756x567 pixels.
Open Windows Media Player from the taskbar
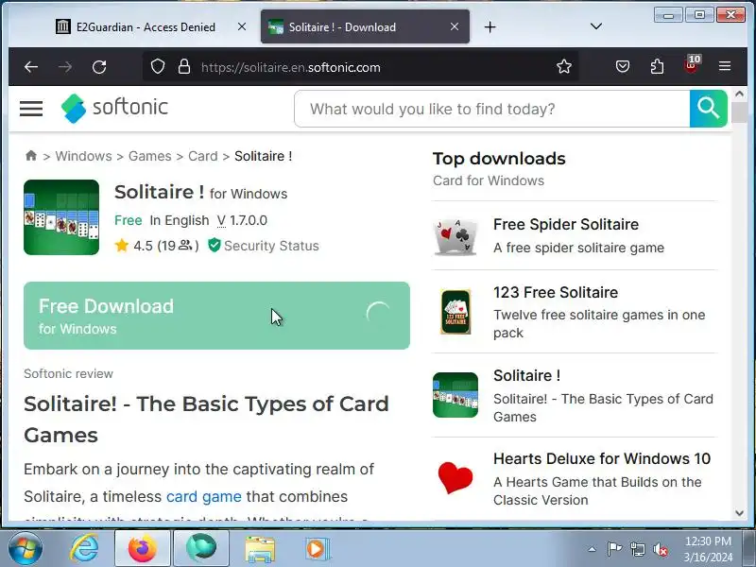(x=318, y=549)
